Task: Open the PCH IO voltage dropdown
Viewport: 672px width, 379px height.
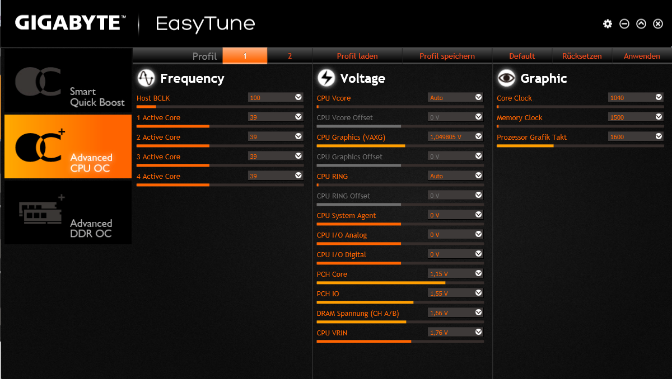Action: tap(455, 293)
